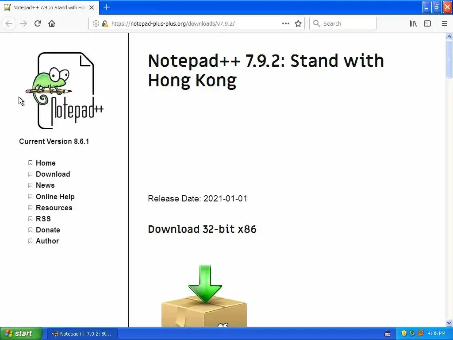Click the bookmark icon beside Home

tap(31, 163)
